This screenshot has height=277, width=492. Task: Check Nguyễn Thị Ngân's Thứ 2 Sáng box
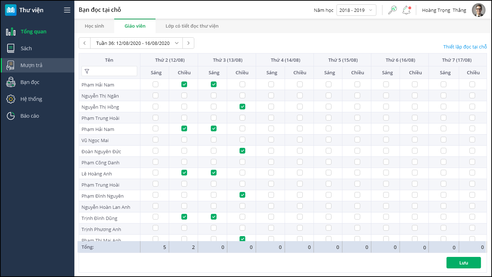156,95
